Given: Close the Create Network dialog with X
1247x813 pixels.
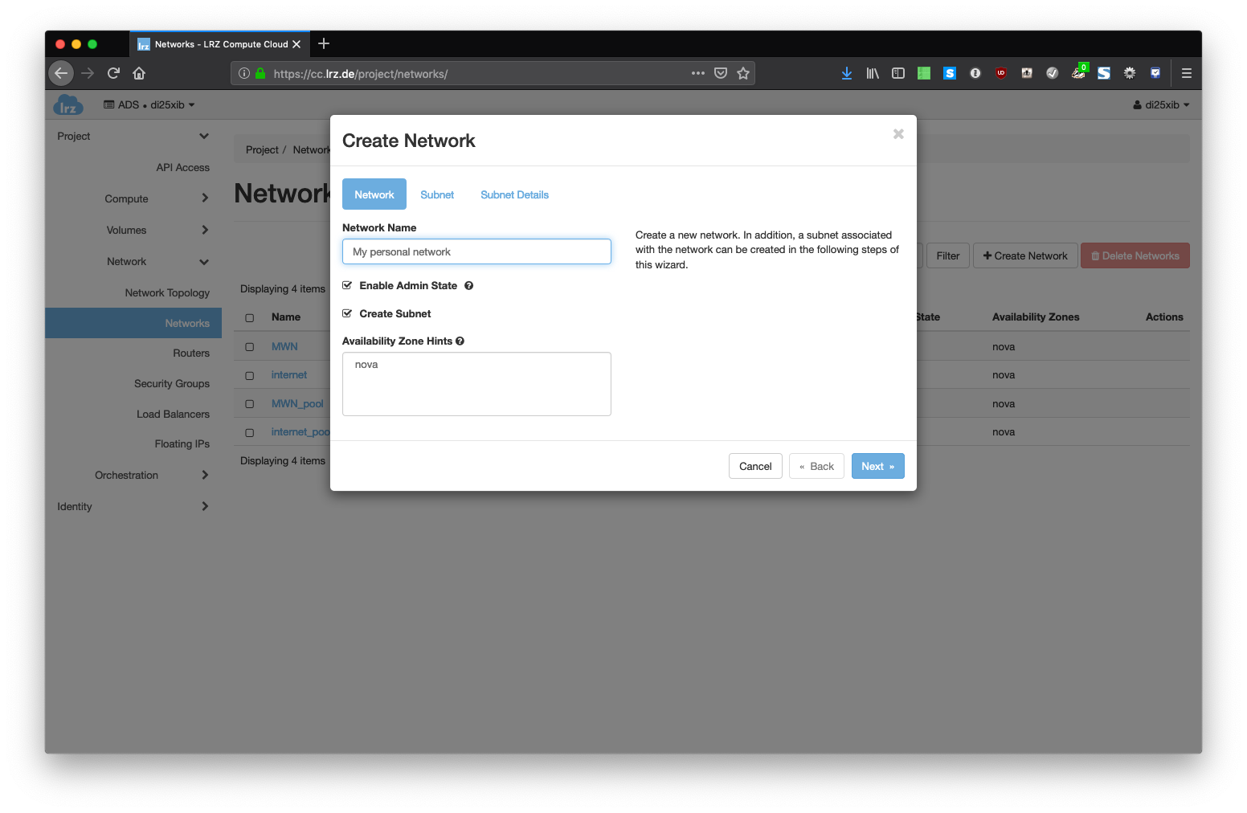Looking at the screenshot, I should pyautogui.click(x=898, y=134).
